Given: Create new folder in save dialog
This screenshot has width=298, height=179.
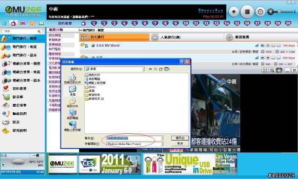Looking at the screenshot, I should pos(161,69).
